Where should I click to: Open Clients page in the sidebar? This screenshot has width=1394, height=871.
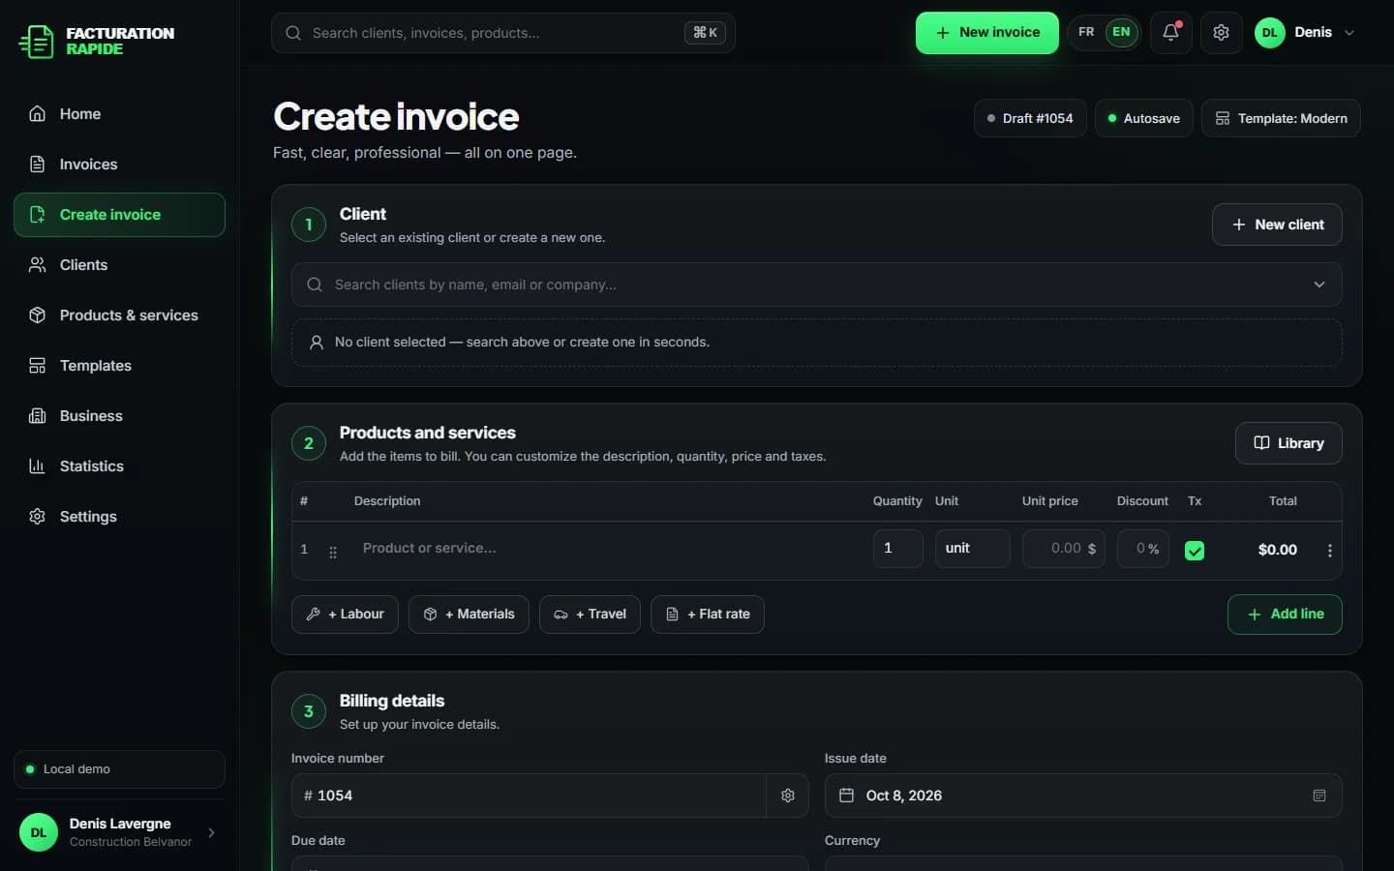119,265
